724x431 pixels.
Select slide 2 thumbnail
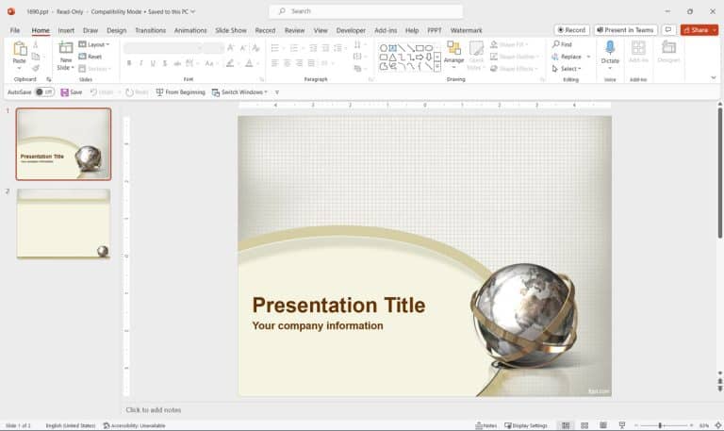pos(64,224)
